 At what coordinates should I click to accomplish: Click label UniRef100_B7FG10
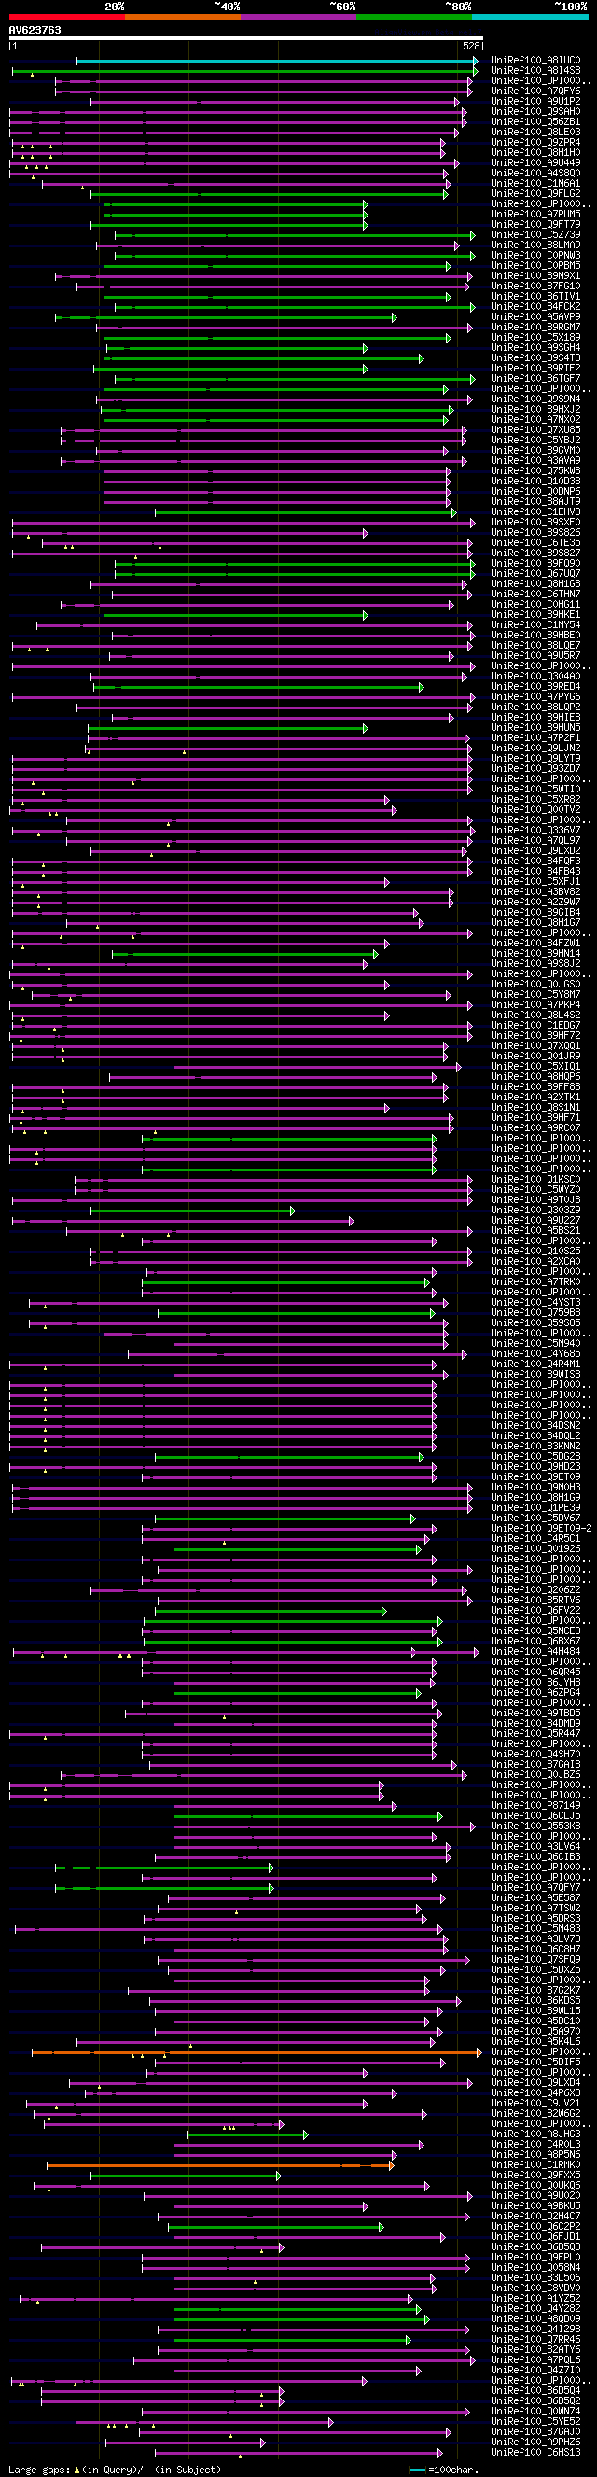[x=535, y=286]
